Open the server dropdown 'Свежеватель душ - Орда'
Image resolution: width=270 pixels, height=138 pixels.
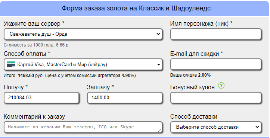pyautogui.click(x=83, y=34)
